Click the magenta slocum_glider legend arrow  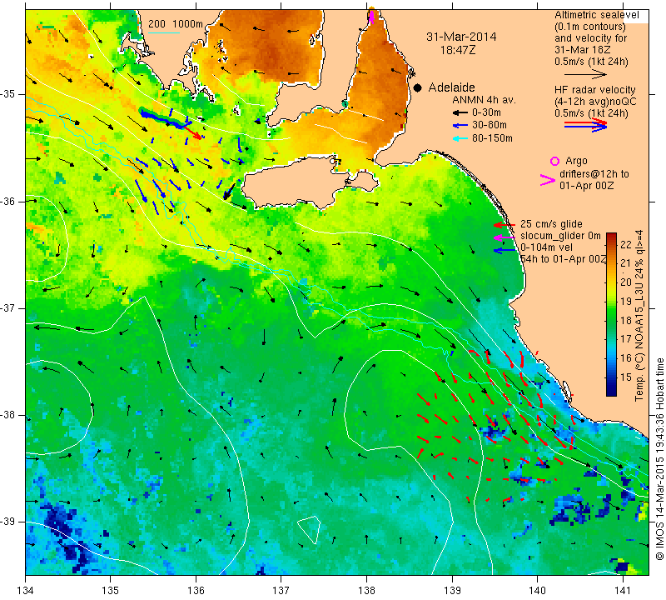(x=504, y=237)
